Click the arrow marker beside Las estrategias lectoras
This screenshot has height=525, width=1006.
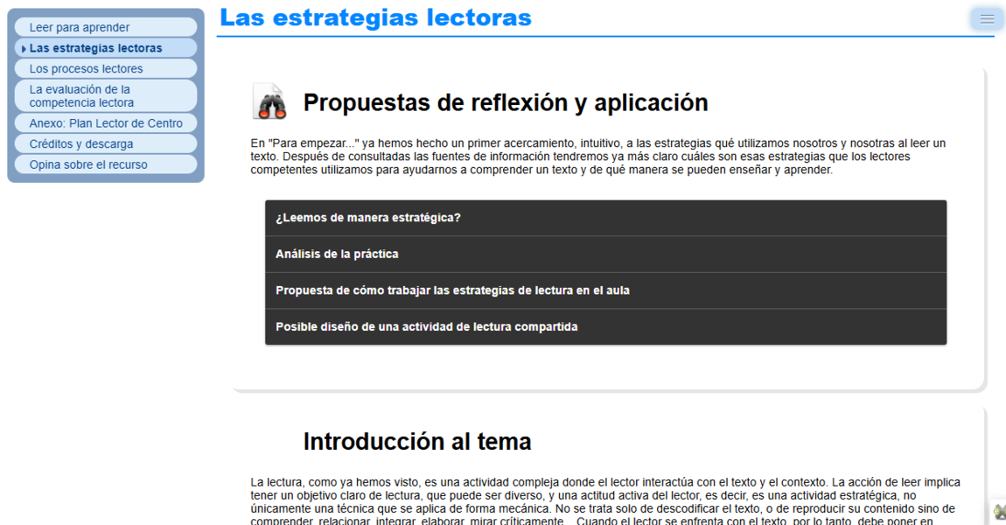point(24,49)
